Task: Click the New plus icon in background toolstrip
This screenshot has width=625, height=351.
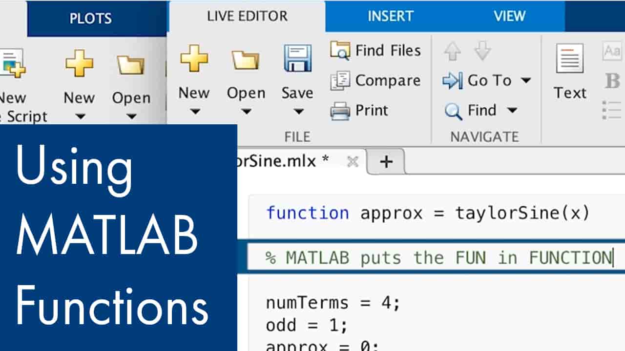Action: coord(79,64)
